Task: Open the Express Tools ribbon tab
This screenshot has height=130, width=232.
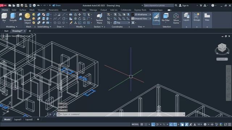Action: click(x=140, y=10)
